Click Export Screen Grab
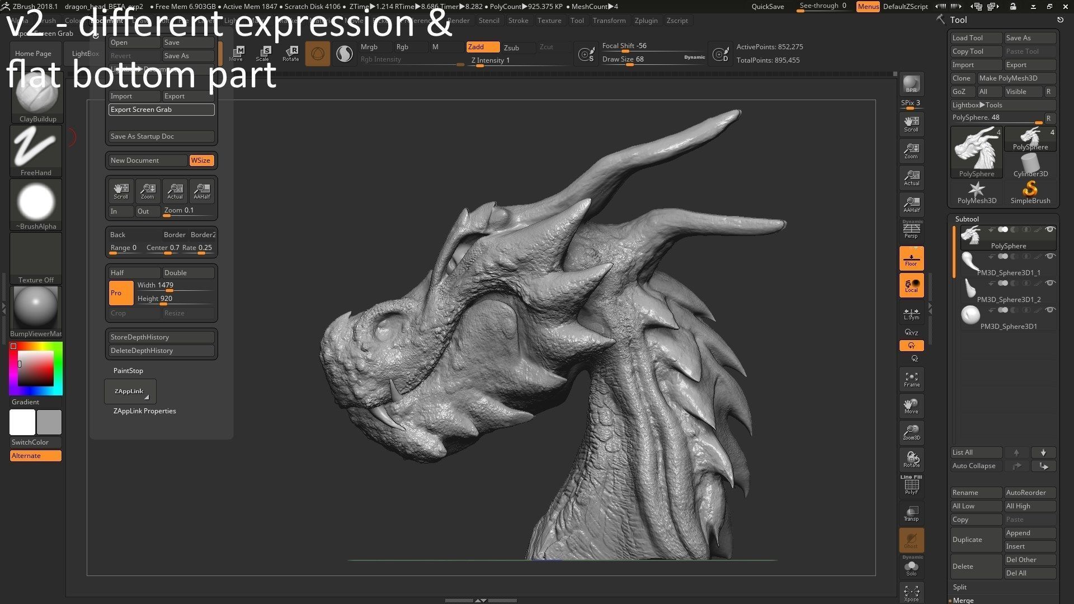1074x604 pixels. tap(161, 110)
